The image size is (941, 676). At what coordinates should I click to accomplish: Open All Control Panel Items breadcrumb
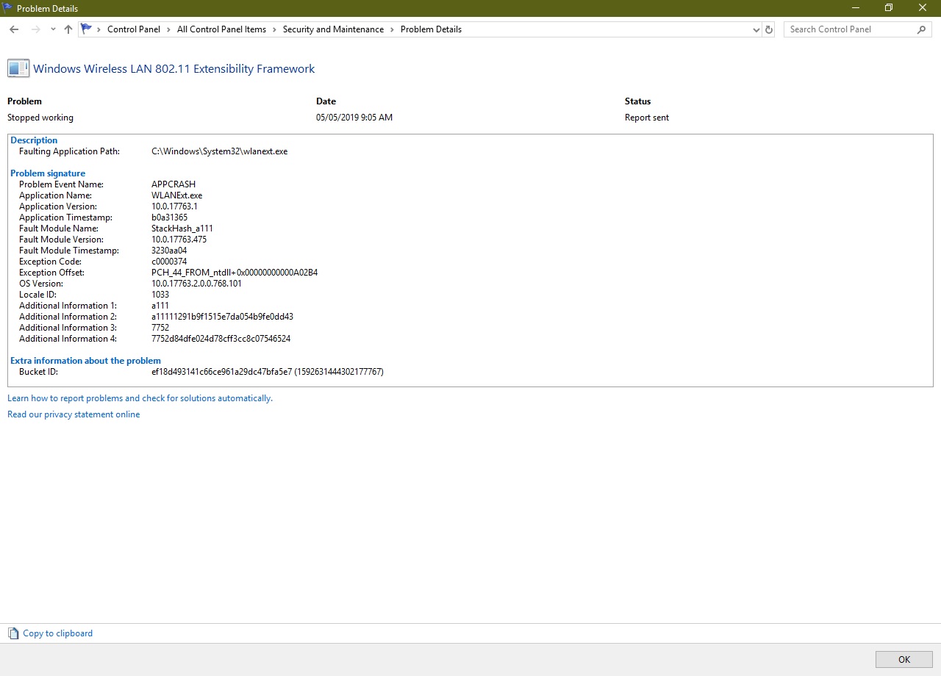221,29
